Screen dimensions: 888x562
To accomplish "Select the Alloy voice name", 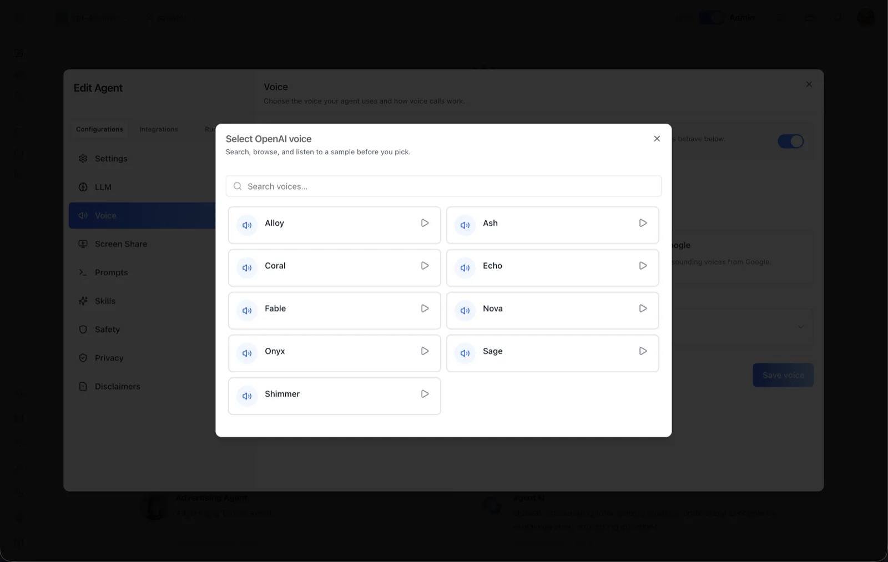I will 274,223.
